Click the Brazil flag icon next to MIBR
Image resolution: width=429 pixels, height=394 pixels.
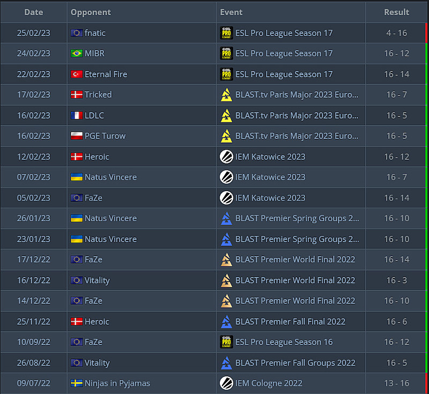coord(77,54)
